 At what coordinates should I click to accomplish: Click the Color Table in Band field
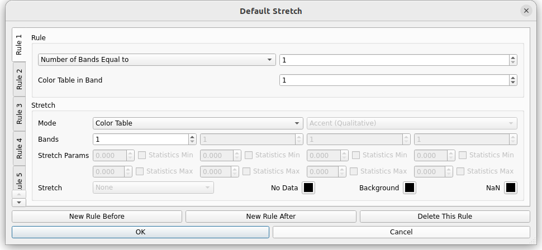[x=394, y=80]
